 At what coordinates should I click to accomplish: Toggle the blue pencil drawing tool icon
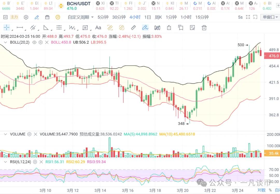point(37,17)
